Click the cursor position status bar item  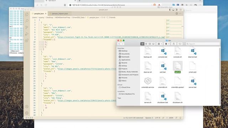(133, 118)
